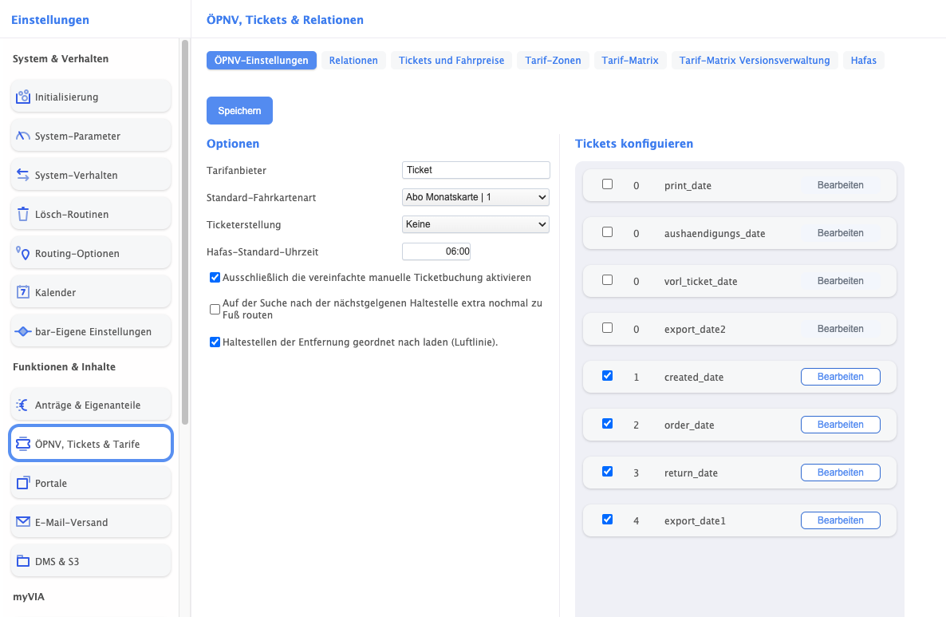Uncheck the order_date ticket checkbox
Viewport: 946px width, 617px height.
(607, 424)
